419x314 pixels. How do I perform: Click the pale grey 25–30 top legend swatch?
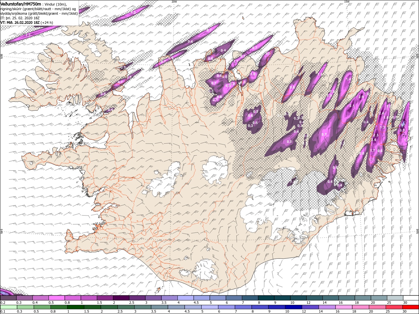tap(395, 298)
